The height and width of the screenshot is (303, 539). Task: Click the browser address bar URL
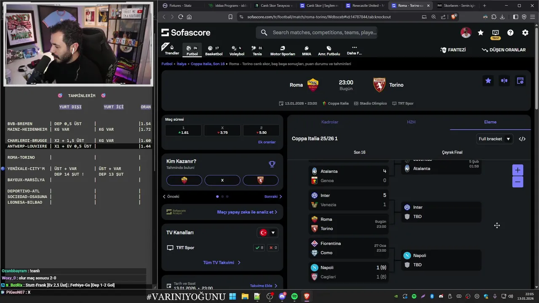319,17
